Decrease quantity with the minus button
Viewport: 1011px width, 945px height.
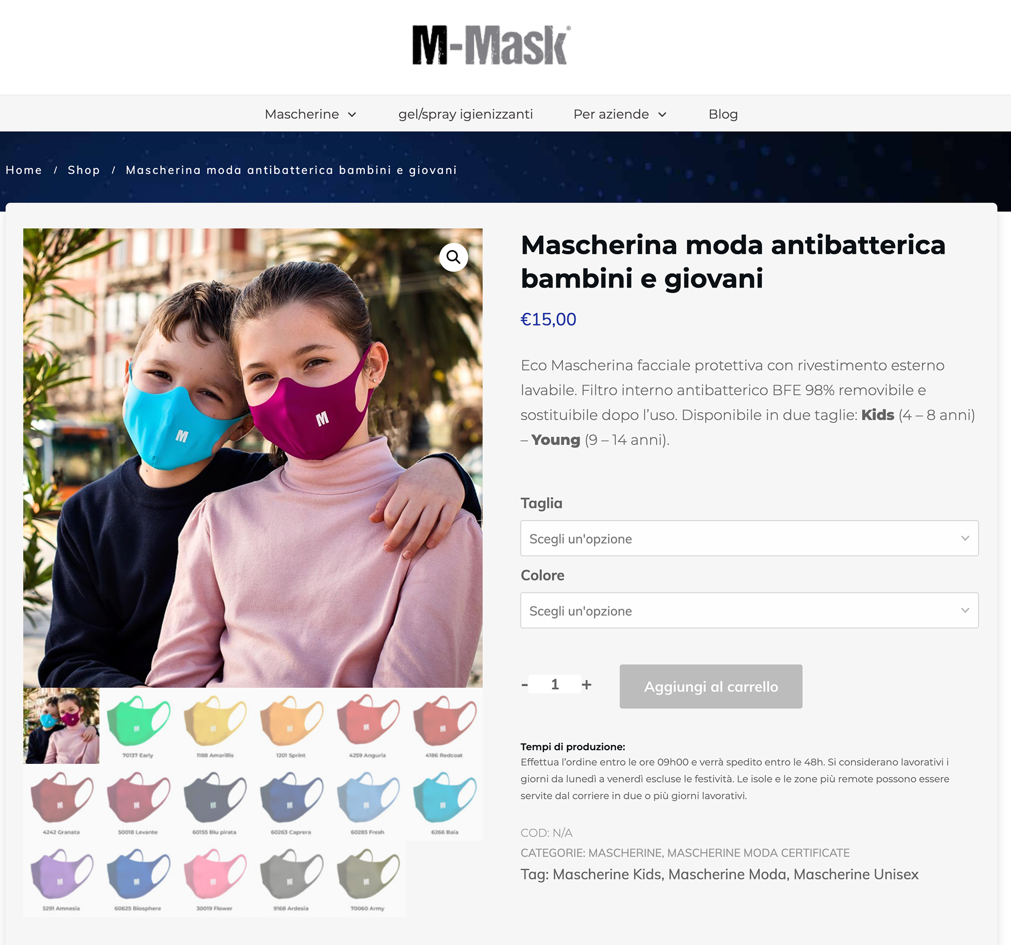524,684
